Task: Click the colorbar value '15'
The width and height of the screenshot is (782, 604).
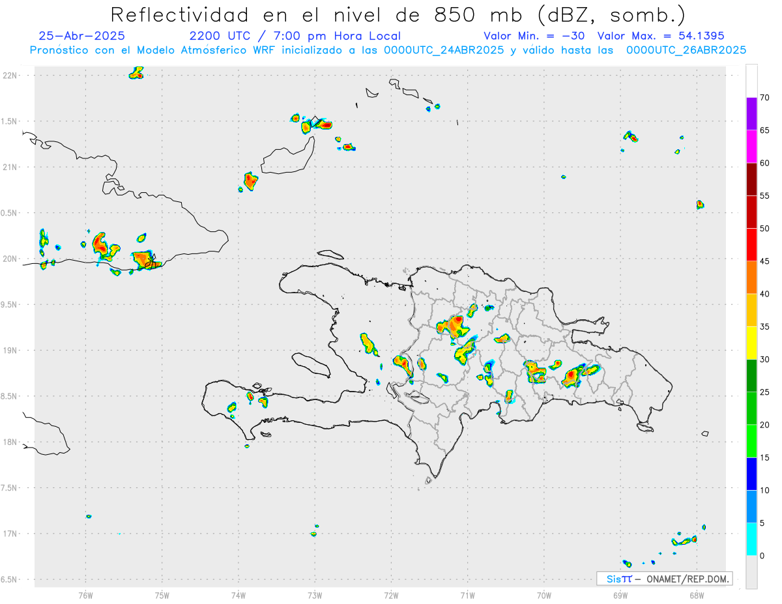Action: click(x=764, y=457)
